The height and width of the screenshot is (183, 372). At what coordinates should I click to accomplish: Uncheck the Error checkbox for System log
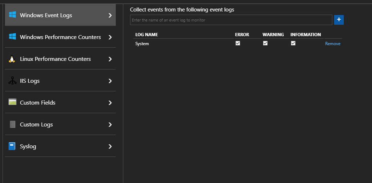tap(238, 43)
